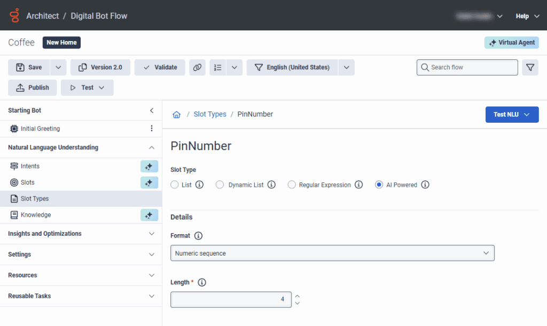
Task: Select the List slot type radio button
Action: (175, 185)
